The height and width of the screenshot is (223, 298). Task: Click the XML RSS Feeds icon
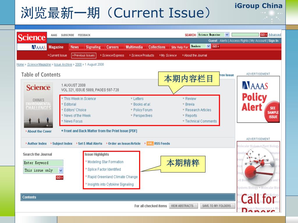click(x=150, y=143)
